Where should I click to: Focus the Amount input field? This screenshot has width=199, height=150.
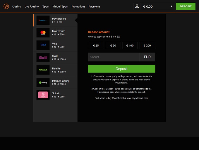point(114,57)
